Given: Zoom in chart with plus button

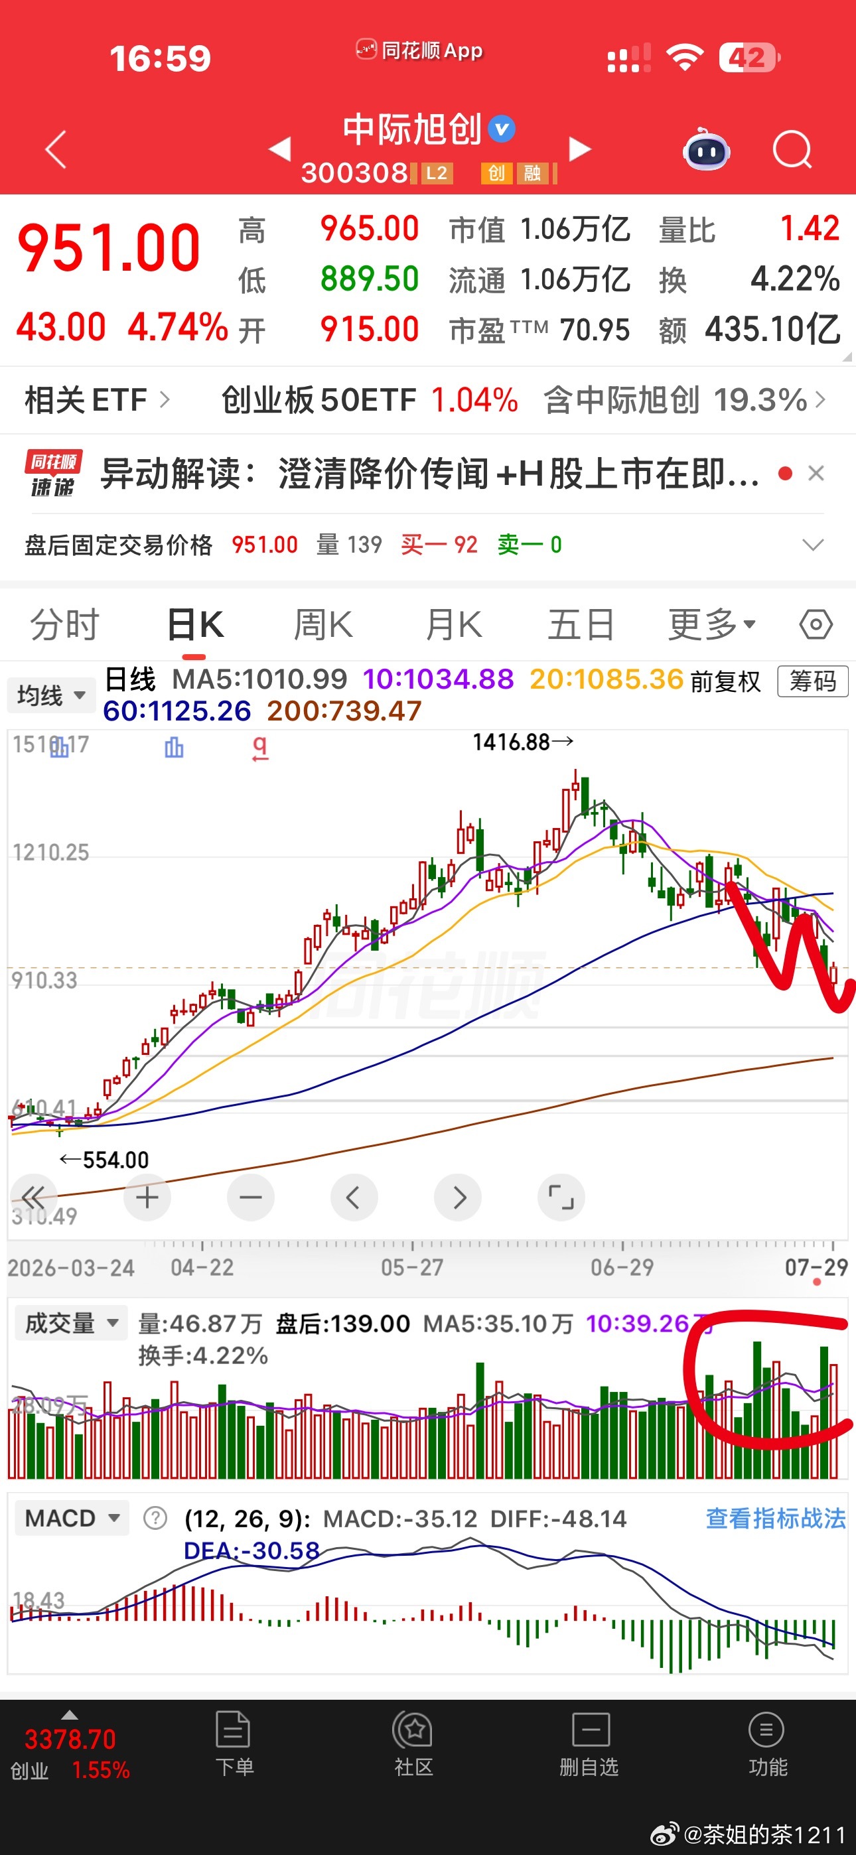Looking at the screenshot, I should (147, 1198).
